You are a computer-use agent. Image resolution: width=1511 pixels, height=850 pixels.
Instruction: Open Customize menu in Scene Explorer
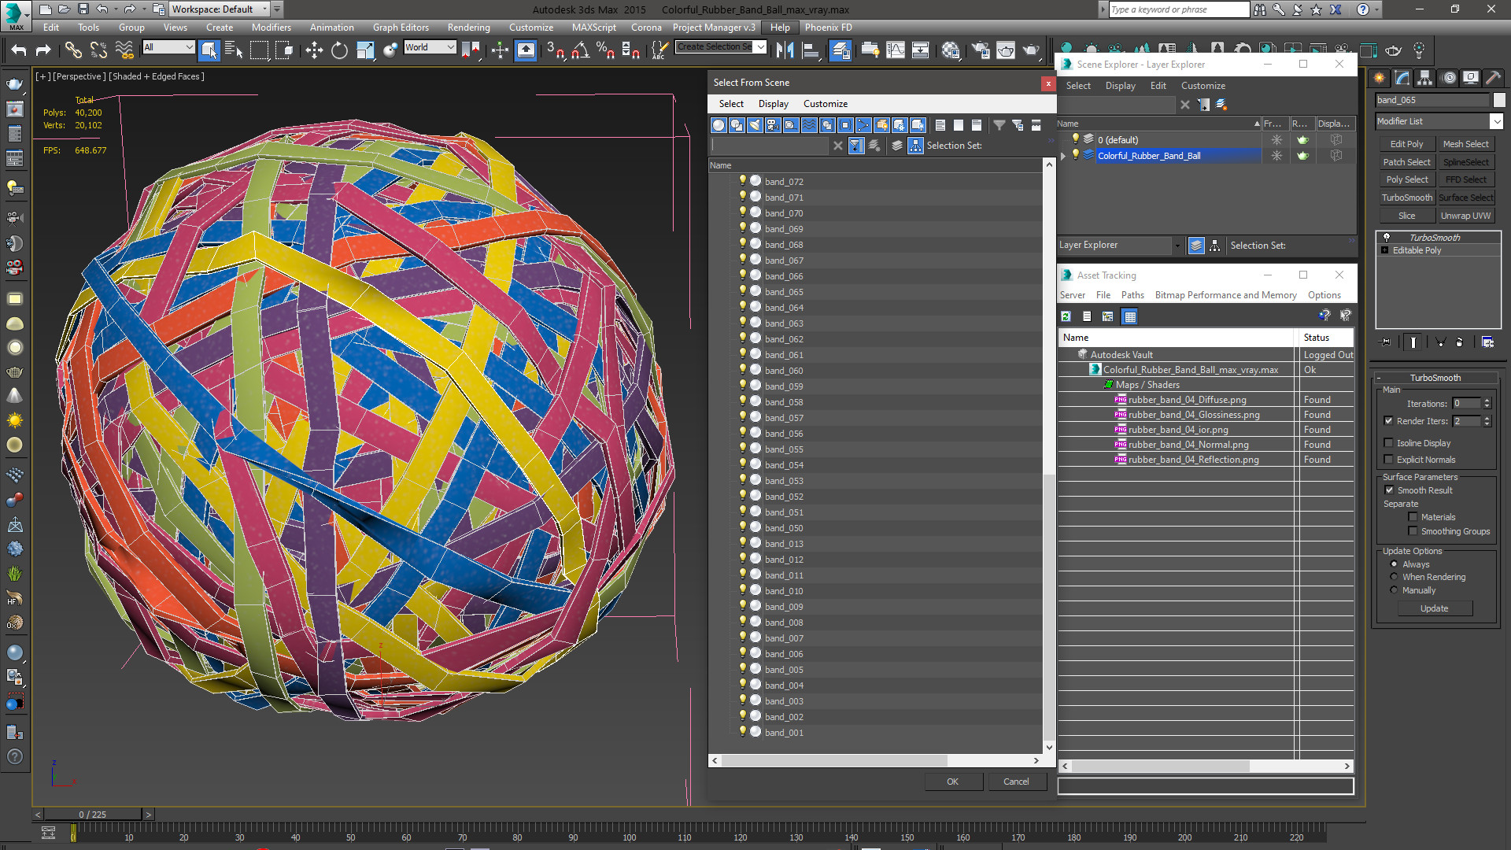coord(1203,86)
